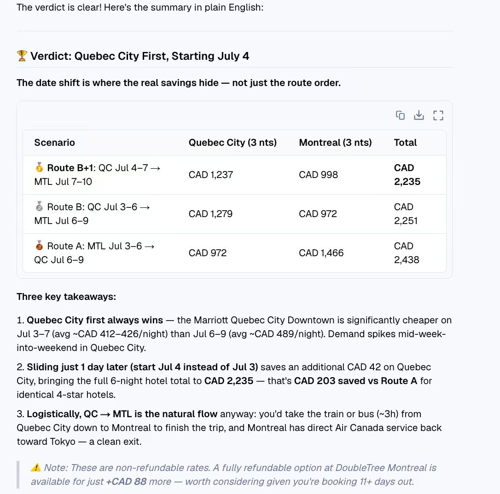Download the hotel comparison table
The height and width of the screenshot is (494, 500).
point(419,115)
